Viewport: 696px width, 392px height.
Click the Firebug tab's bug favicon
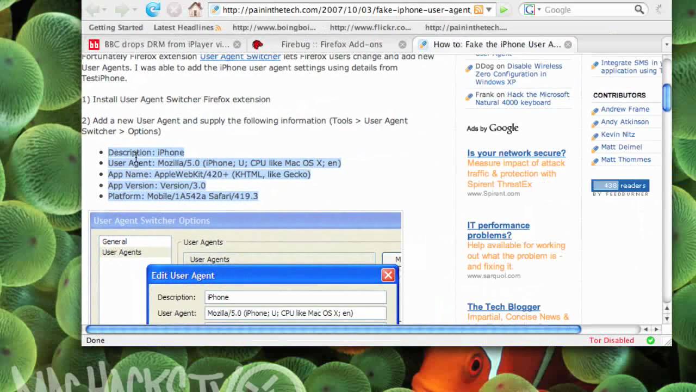(258, 45)
